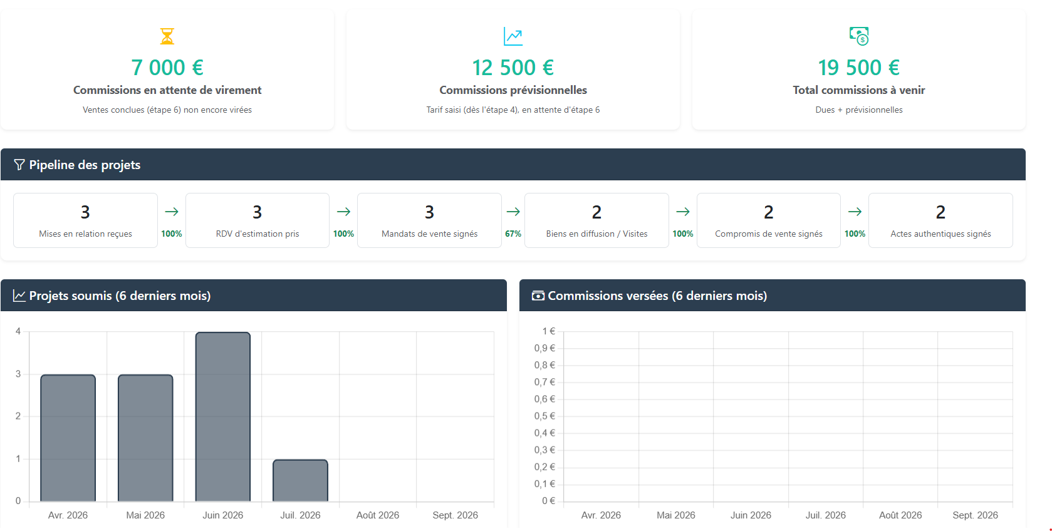Click the Commissions prévisionnelles title
Screen dimensions: 1052x531
(513, 90)
